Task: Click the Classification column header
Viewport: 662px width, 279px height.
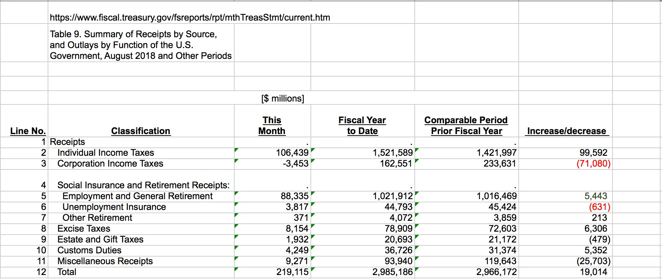Action: click(140, 131)
